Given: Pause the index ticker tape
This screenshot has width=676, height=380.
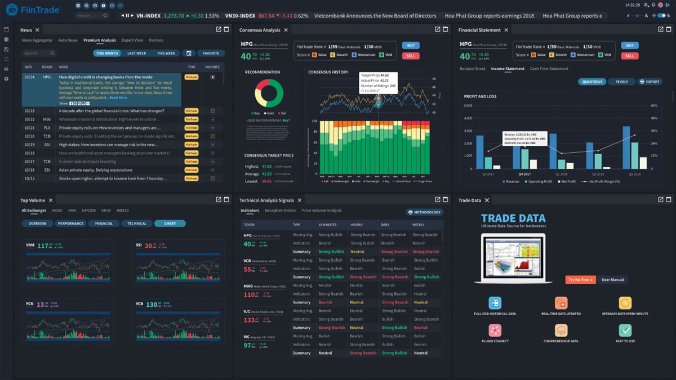Looking at the screenshot, I should pos(127,16).
